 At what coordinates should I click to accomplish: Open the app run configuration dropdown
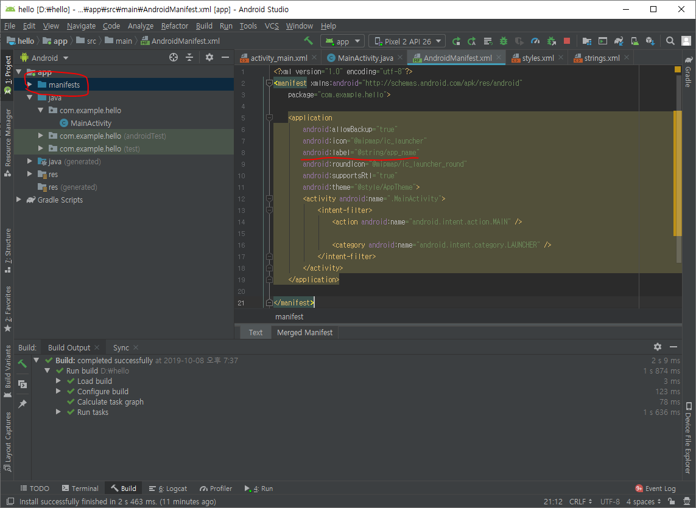(342, 41)
